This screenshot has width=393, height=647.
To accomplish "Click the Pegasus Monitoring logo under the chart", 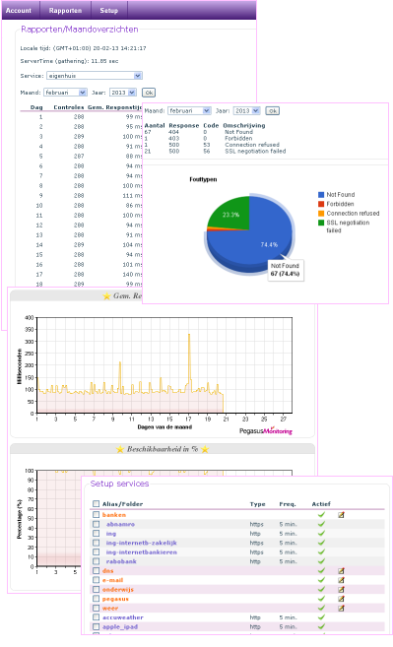I will [265, 430].
